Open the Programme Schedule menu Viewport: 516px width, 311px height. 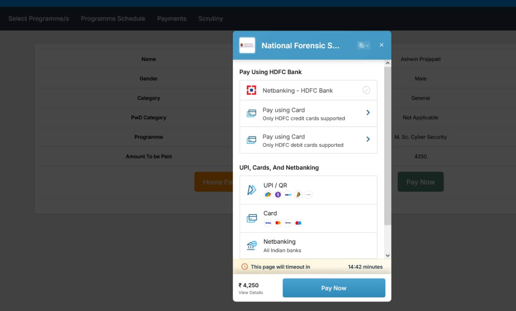(113, 19)
